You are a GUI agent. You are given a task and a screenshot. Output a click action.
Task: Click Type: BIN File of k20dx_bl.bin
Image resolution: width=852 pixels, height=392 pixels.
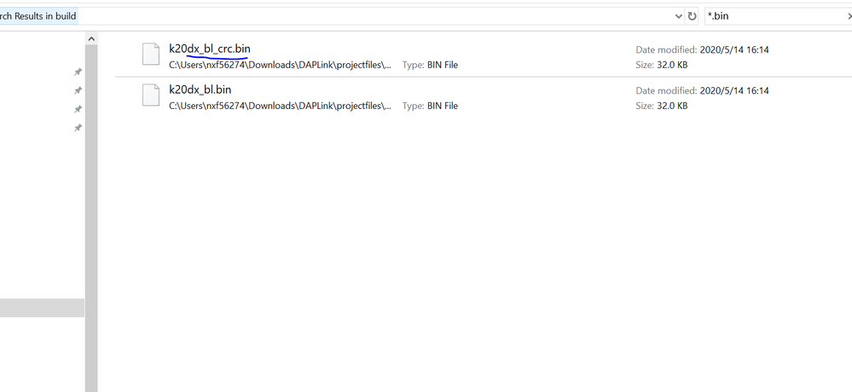(x=430, y=106)
